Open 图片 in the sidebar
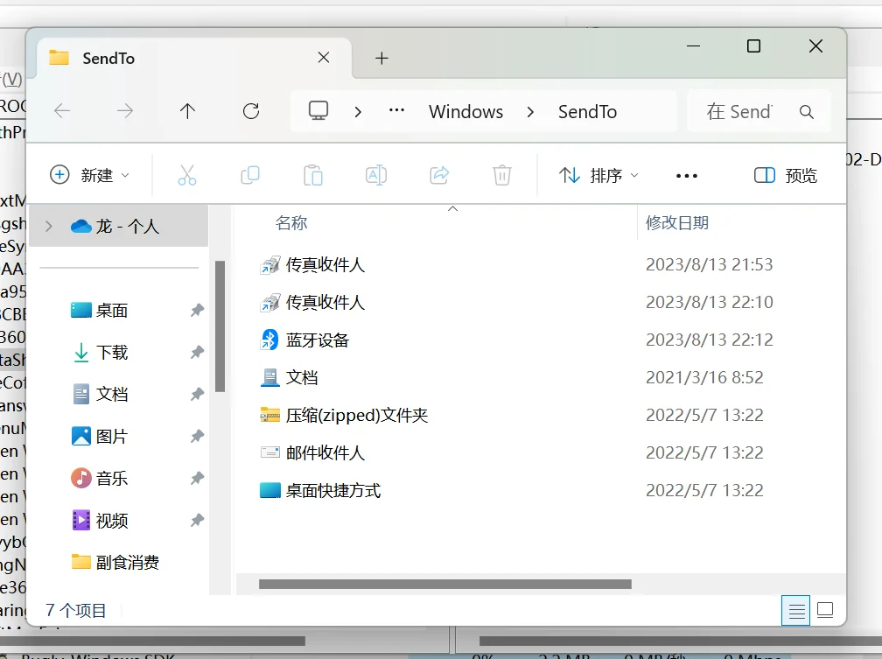Viewport: 882px width, 659px height. 100,436
